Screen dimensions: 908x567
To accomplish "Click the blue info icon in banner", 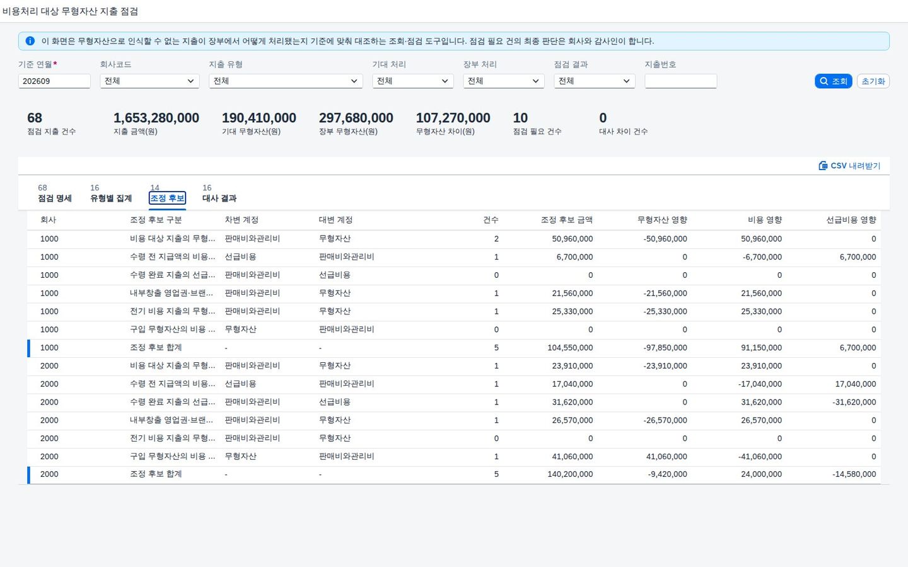I will point(30,41).
